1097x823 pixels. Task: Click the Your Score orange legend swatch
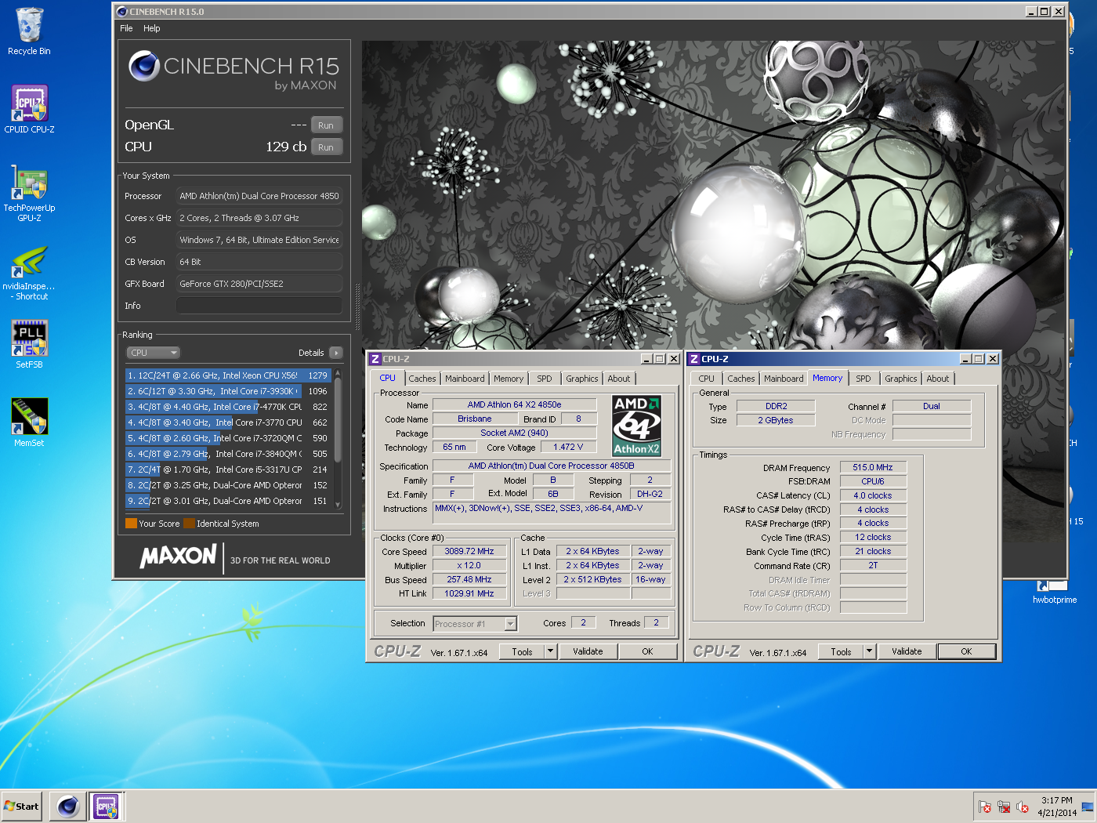coord(131,524)
